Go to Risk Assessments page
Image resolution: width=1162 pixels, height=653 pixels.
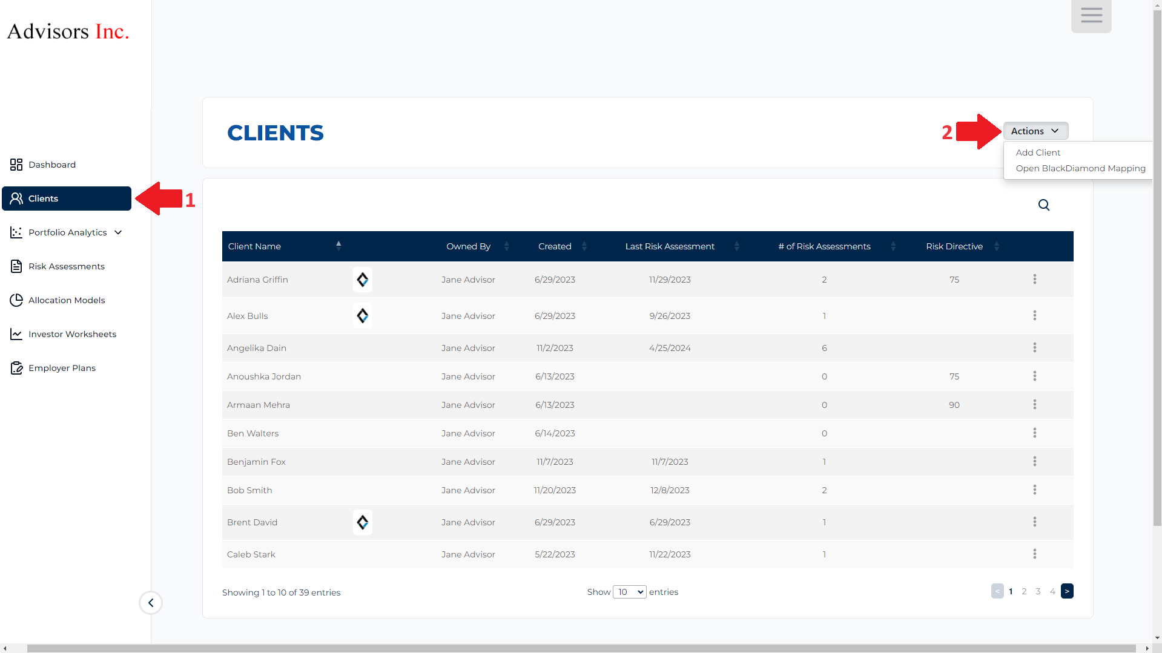tap(66, 266)
